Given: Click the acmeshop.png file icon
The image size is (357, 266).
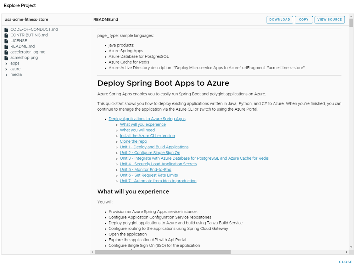Looking at the screenshot, I should pyautogui.click(x=6, y=58).
